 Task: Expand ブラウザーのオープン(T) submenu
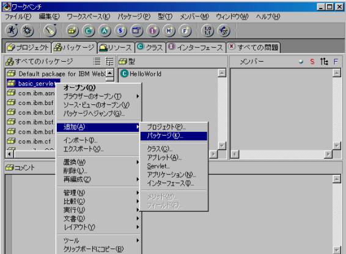point(98,96)
